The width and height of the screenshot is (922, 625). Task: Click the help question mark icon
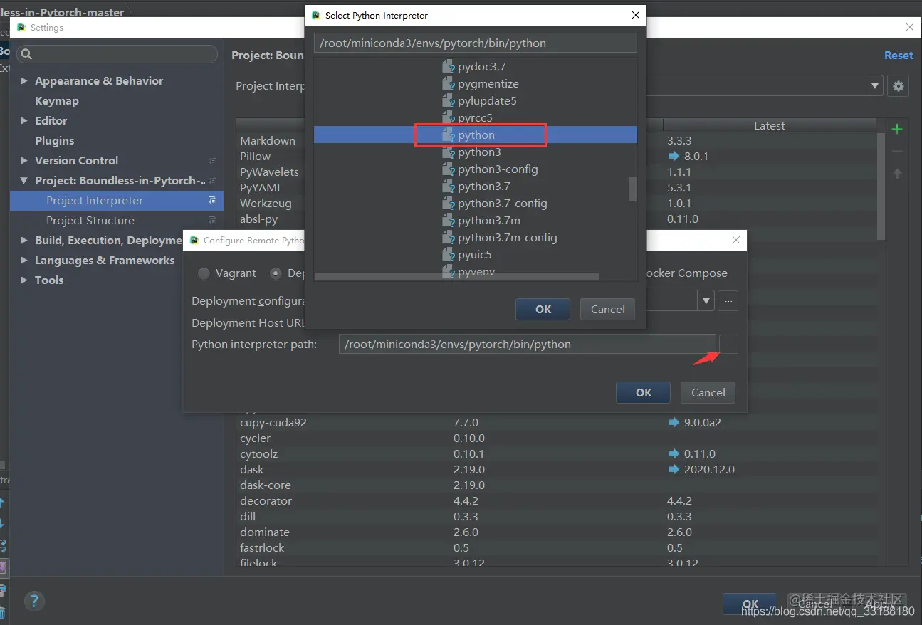pyautogui.click(x=35, y=602)
